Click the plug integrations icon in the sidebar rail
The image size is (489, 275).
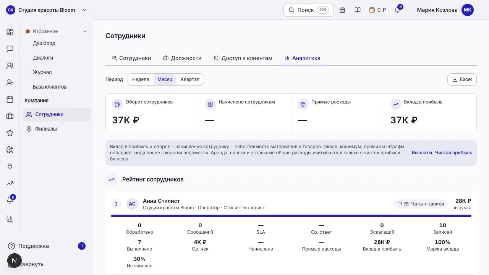coord(10,167)
